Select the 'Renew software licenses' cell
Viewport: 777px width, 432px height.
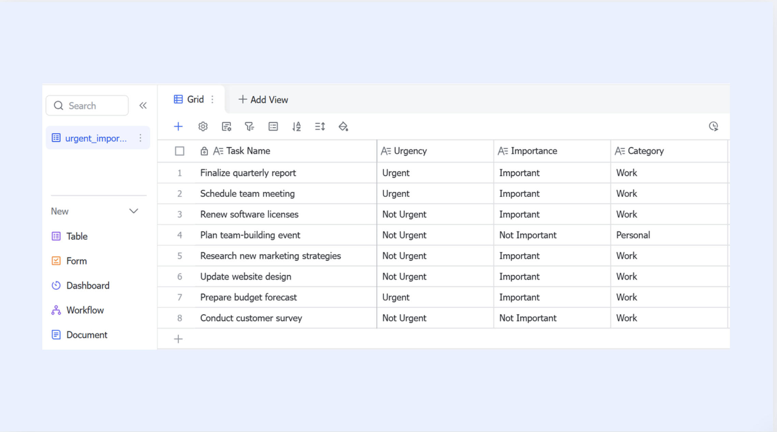click(285, 214)
